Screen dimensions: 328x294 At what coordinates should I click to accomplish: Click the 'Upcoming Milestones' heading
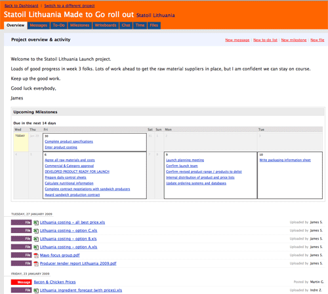pos(35,112)
